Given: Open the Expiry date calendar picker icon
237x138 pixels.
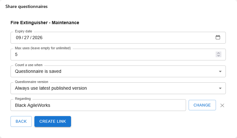Looking at the screenshot, I should point(218,37).
